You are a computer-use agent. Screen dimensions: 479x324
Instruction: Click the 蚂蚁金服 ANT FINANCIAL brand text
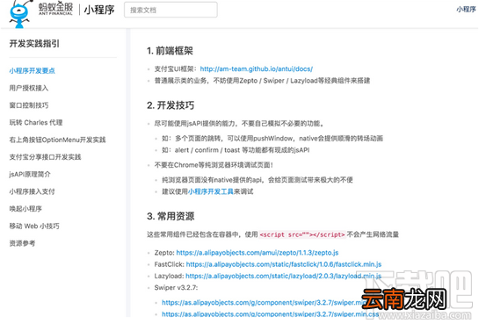coord(55,9)
